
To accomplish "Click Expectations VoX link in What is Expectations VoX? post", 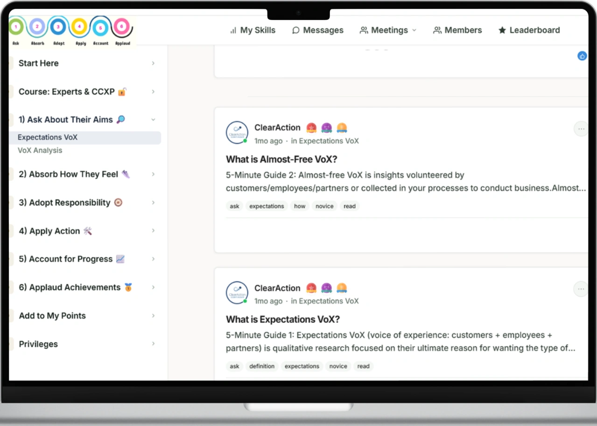I will (329, 301).
